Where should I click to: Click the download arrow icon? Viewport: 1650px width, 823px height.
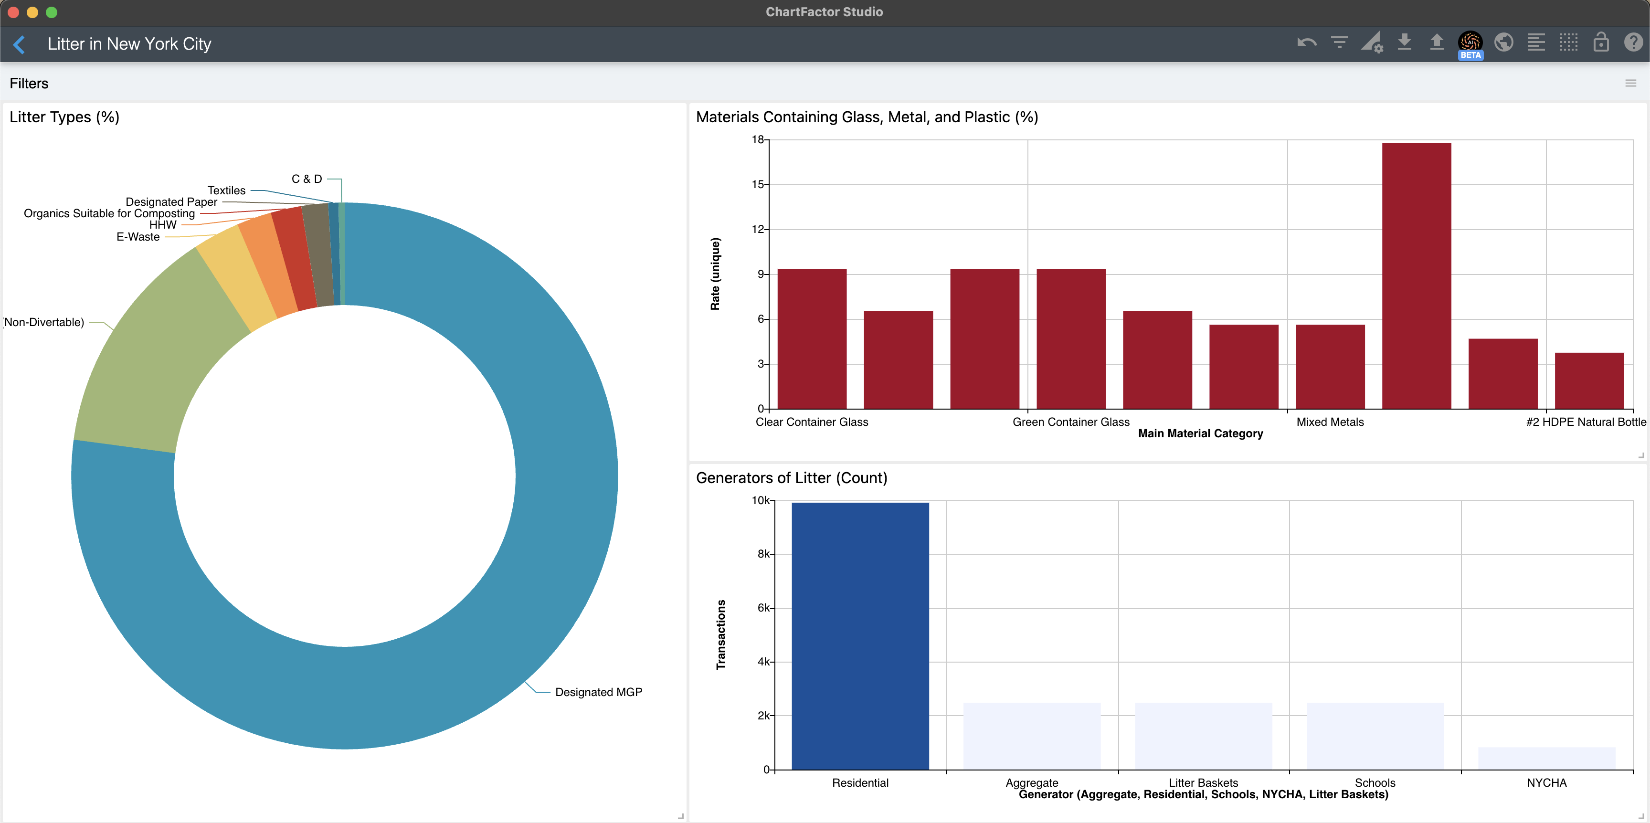(x=1405, y=42)
